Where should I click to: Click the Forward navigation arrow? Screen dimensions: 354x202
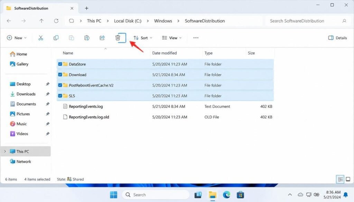click(24, 21)
